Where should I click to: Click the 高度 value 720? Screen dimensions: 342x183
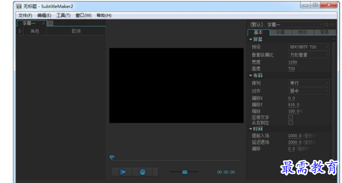(x=291, y=69)
